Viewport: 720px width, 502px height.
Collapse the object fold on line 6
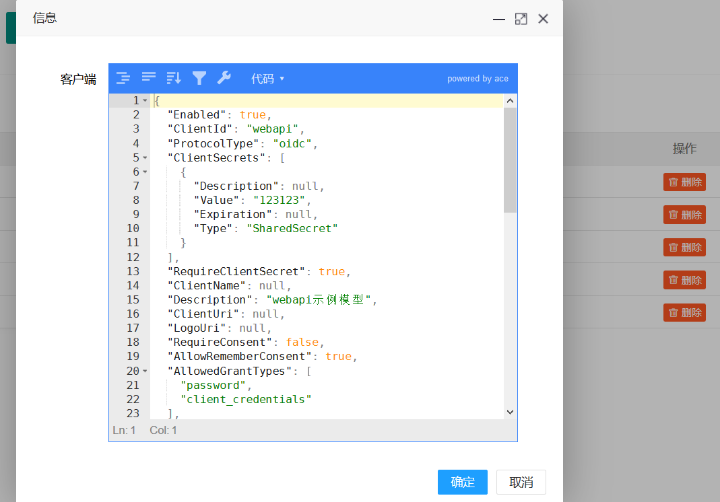coord(145,172)
